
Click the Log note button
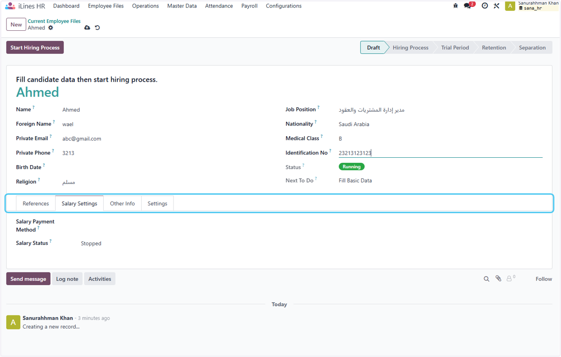pos(67,279)
